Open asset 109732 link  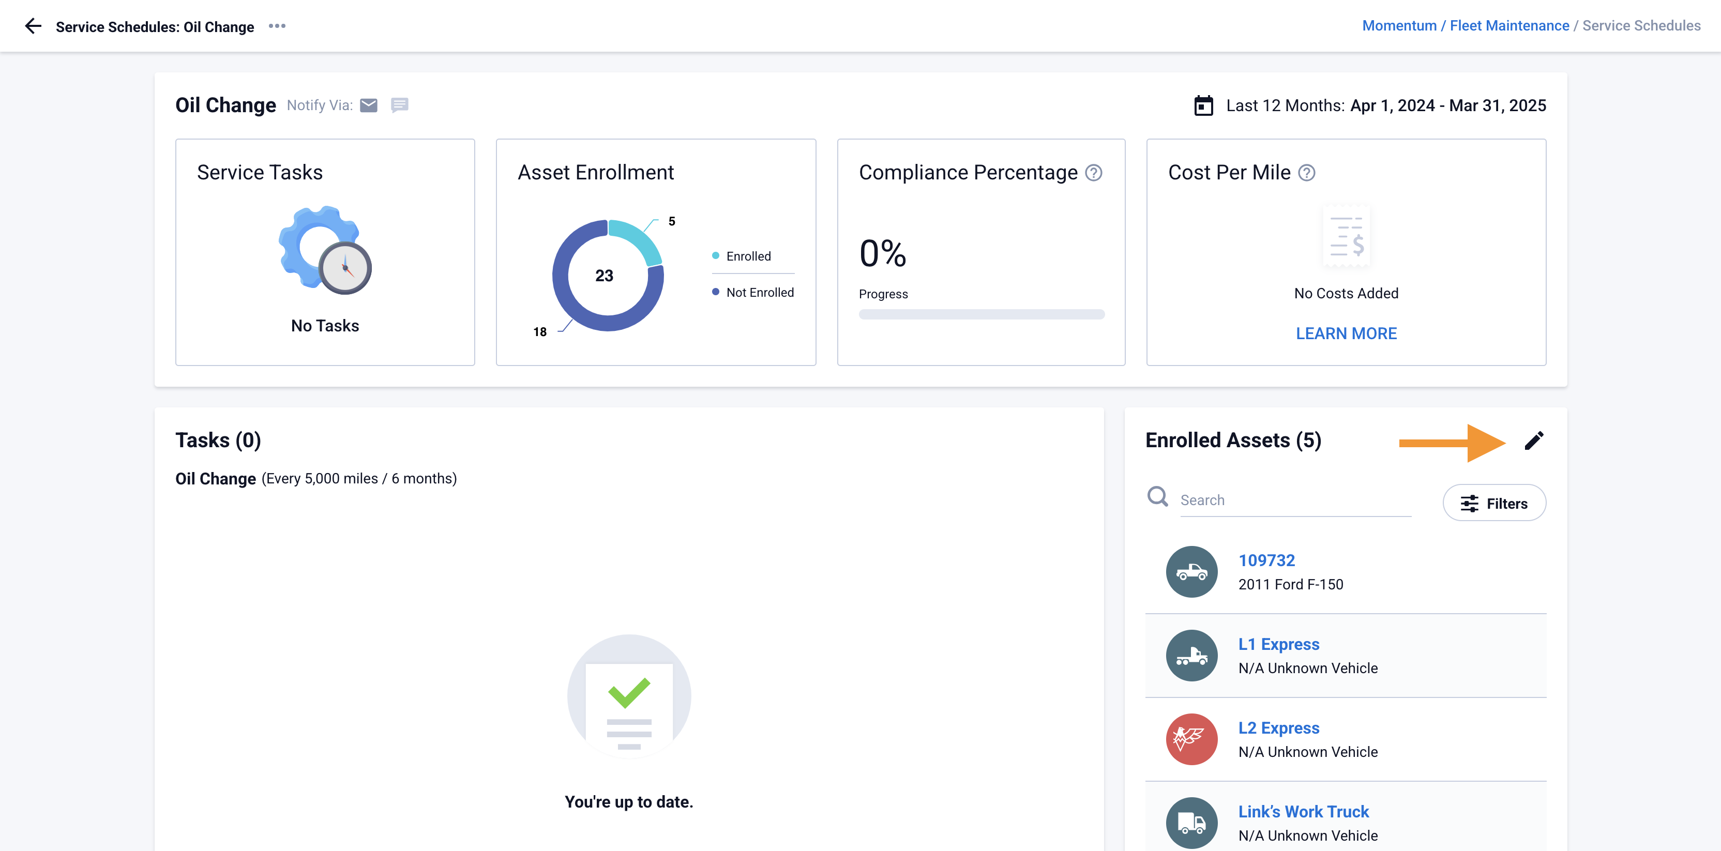coord(1266,560)
